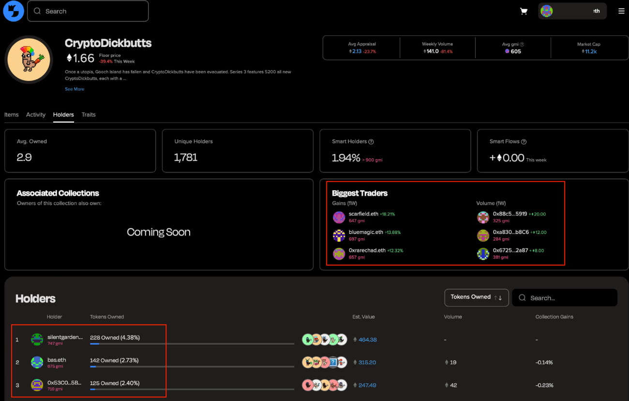Click 0x6725...2a87 avatar icon
This screenshot has height=401, width=629.
[483, 254]
